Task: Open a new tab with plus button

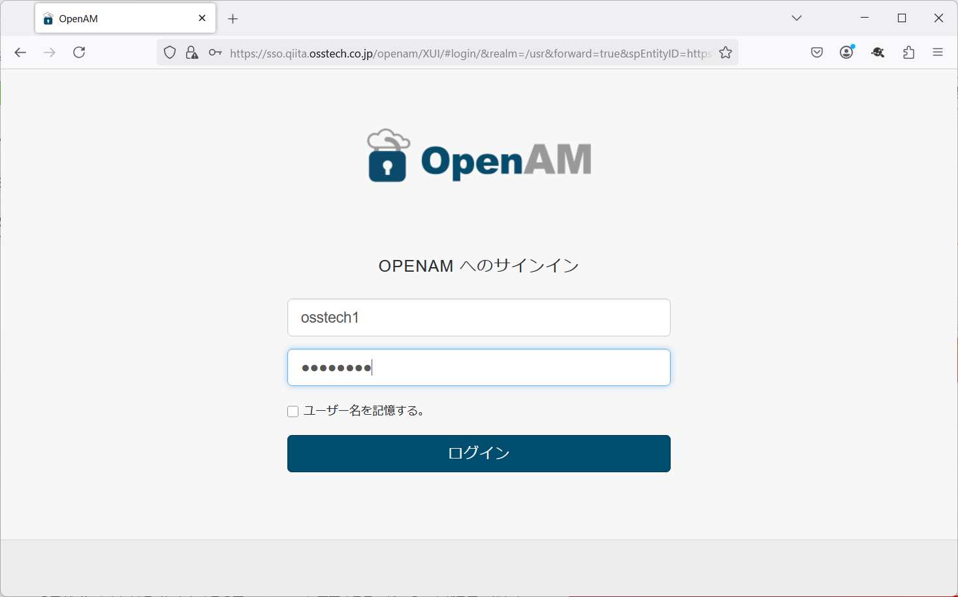Action: coord(232,20)
